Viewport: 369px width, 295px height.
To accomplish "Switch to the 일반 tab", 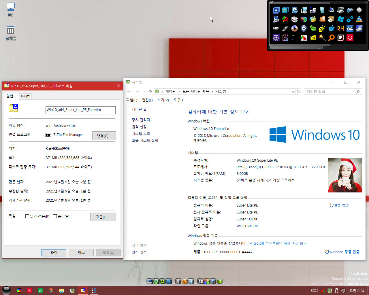I will pyautogui.click(x=10, y=96).
